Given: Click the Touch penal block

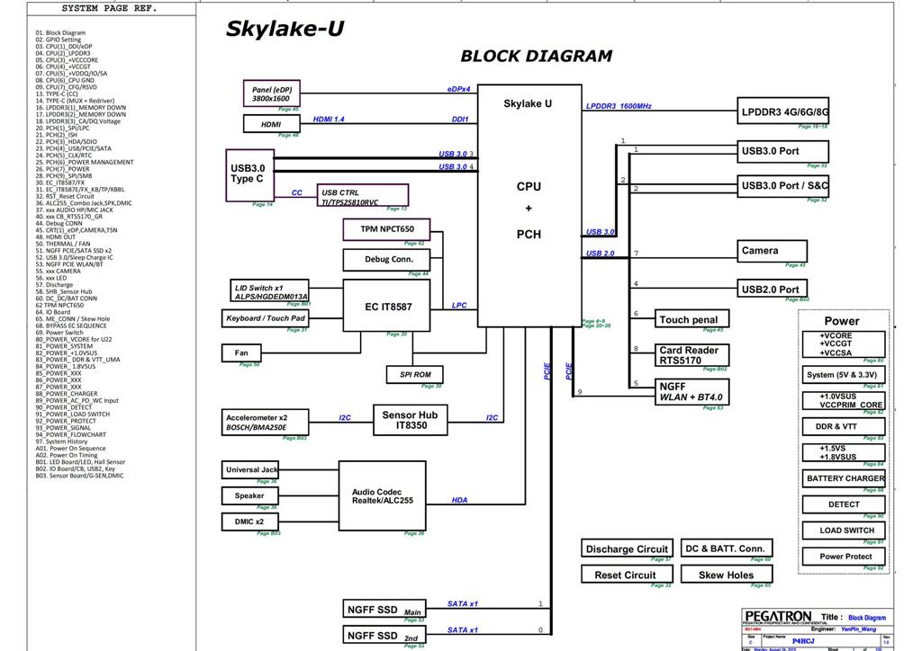Looking at the screenshot, I should coord(691,318).
